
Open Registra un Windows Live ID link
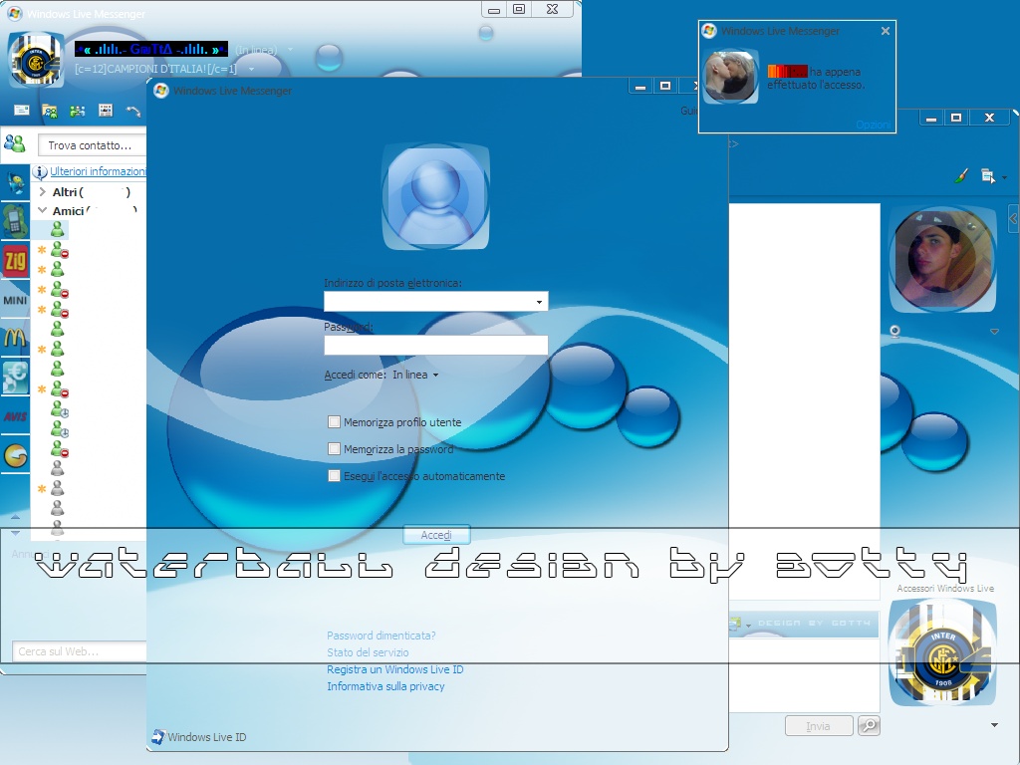pos(394,669)
